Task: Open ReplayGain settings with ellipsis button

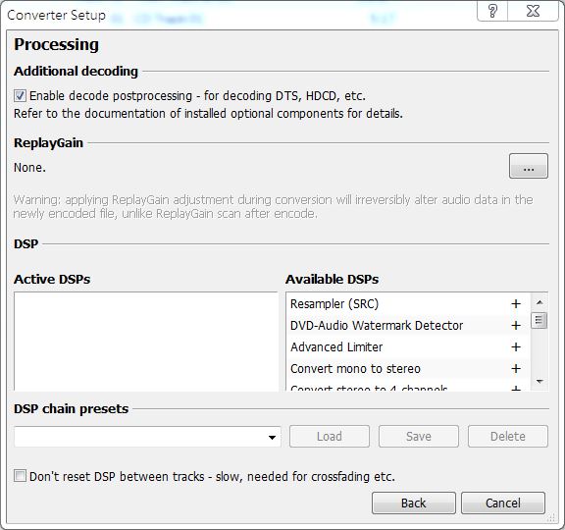Action: point(529,166)
